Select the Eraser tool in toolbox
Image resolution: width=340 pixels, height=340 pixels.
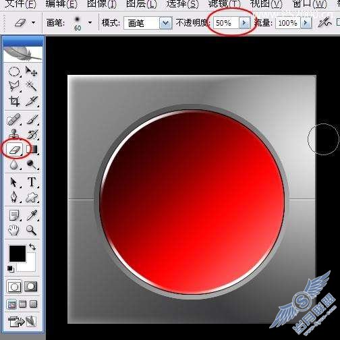click(14, 149)
